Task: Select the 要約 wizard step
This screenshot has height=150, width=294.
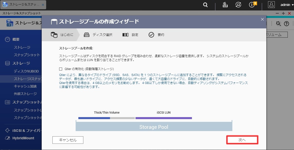Action: pos(161,35)
